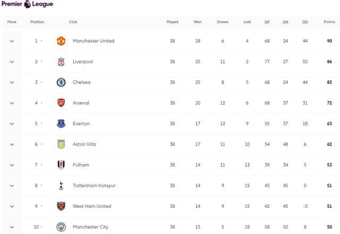The image size is (340, 234).
Task: Click the Tottenham Hotspur club crest
Action: (x=61, y=186)
